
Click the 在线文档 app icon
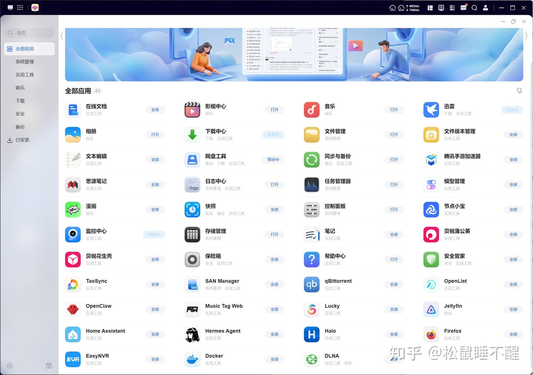pyautogui.click(x=73, y=110)
